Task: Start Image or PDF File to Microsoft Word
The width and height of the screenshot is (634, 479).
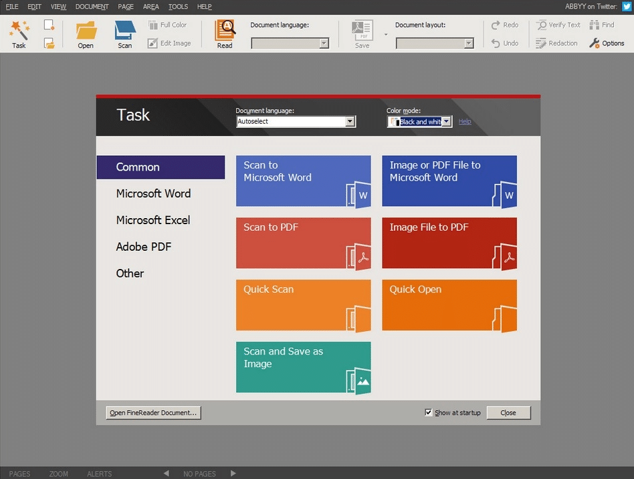Action: 449,181
